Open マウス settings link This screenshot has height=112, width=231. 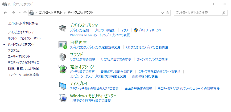point(125,30)
